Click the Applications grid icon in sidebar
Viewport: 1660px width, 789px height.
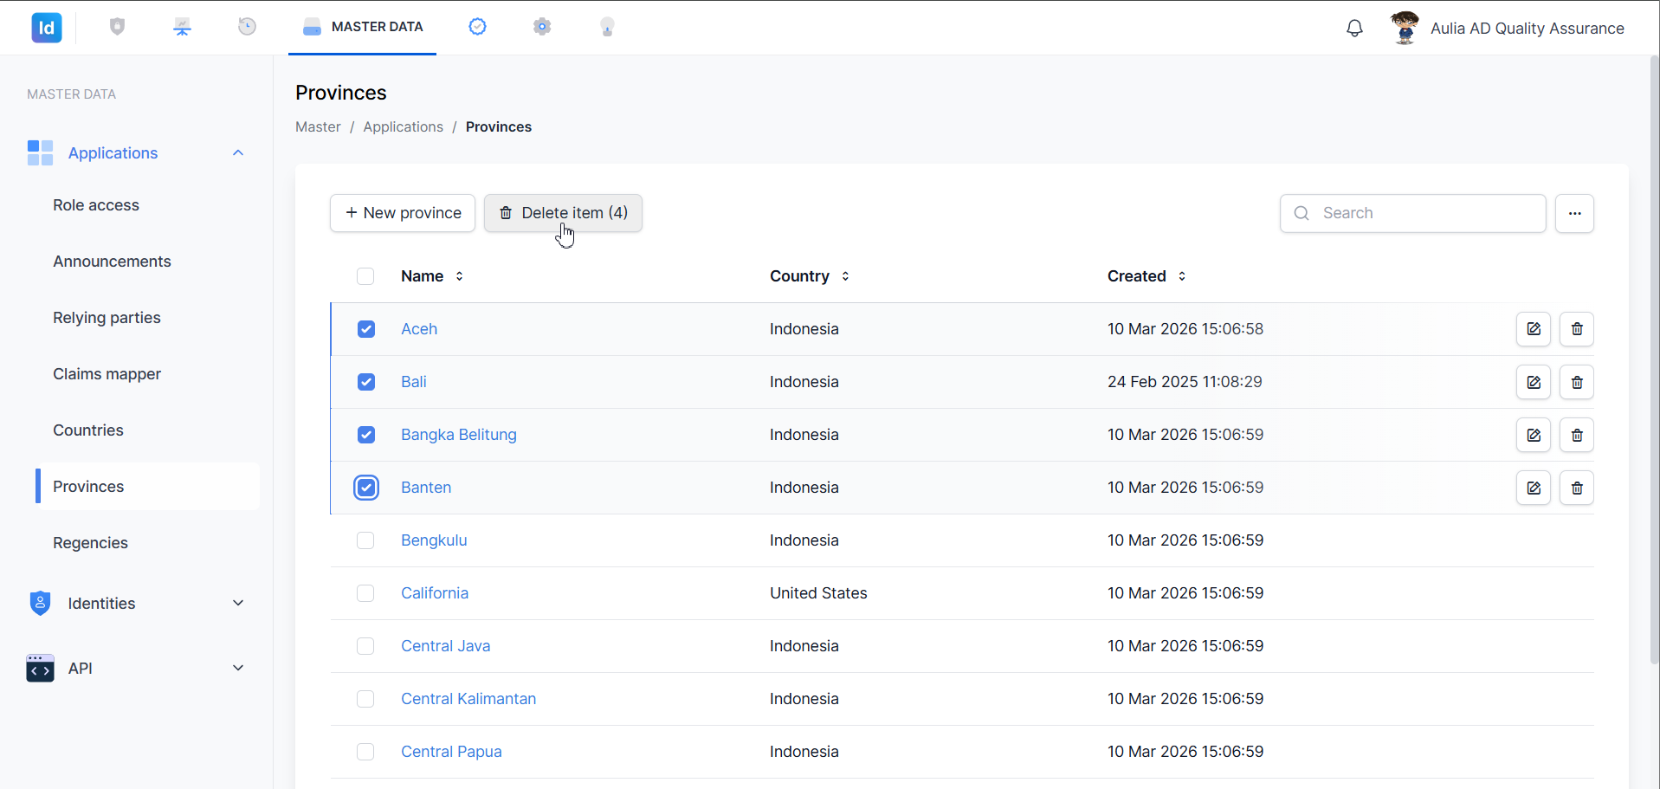click(x=40, y=152)
